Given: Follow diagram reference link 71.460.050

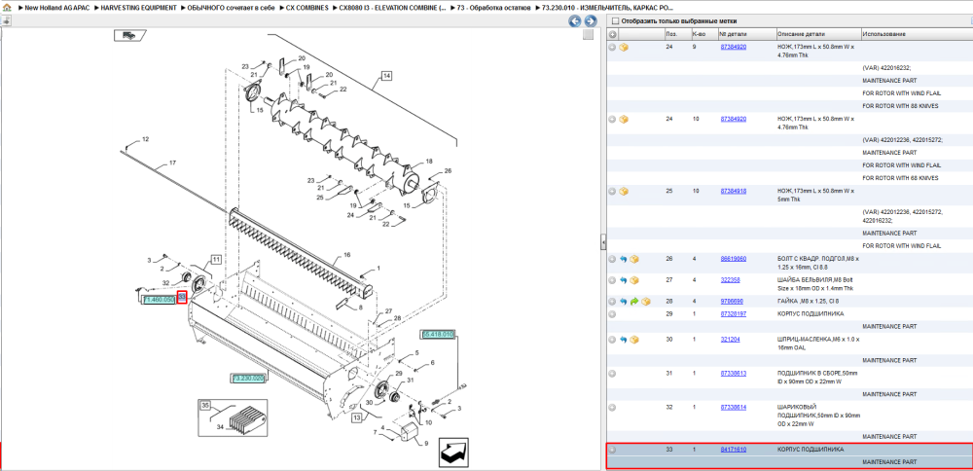Looking at the screenshot, I should (159, 300).
